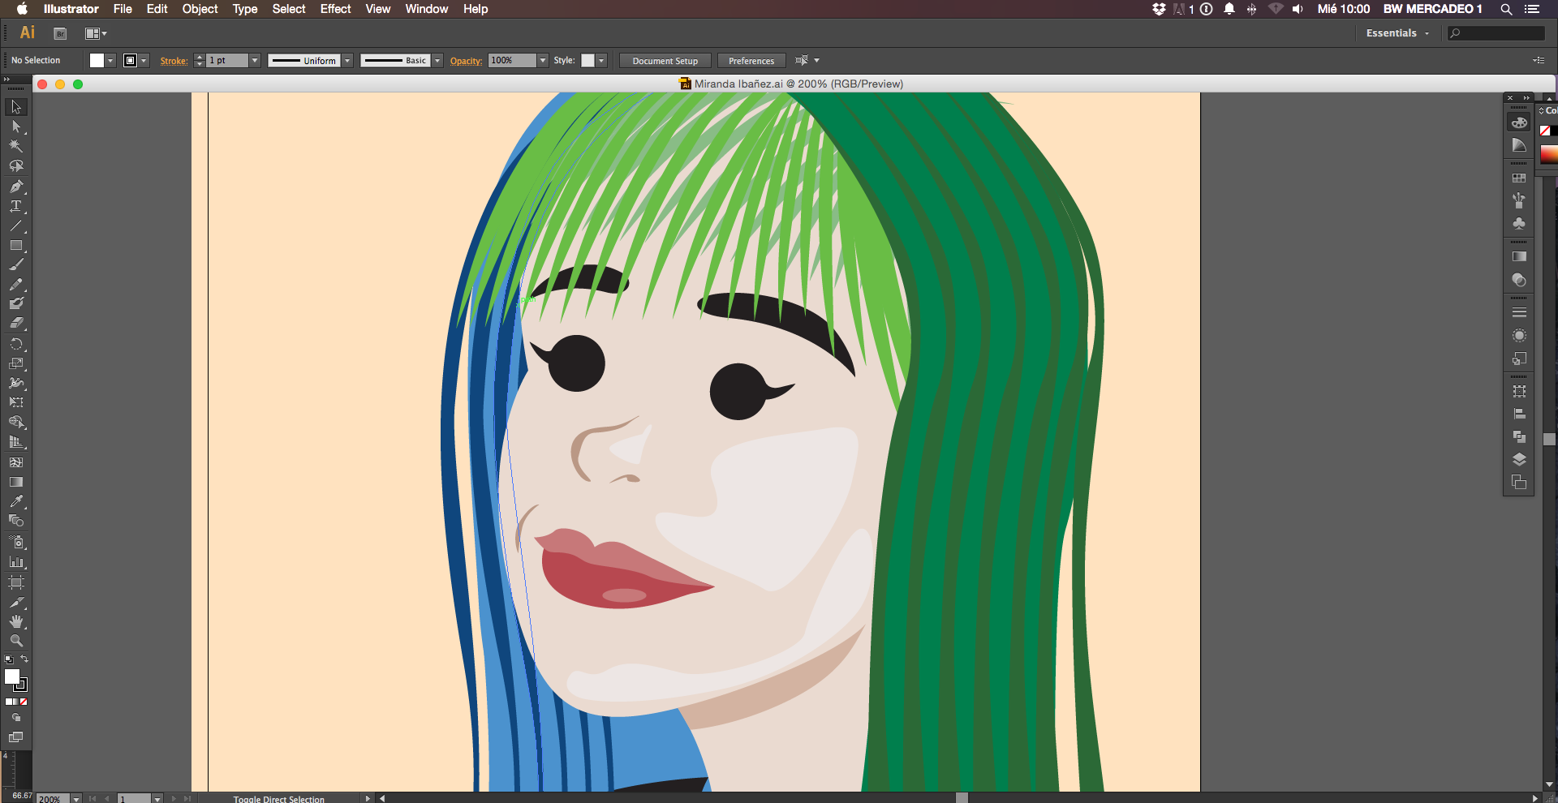Image resolution: width=1558 pixels, height=803 pixels.
Task: Open the Object menu
Action: tap(200, 9)
